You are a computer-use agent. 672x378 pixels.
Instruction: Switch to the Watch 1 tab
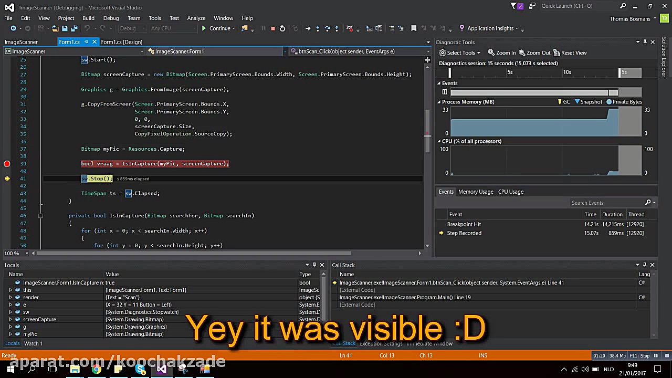pos(33,343)
